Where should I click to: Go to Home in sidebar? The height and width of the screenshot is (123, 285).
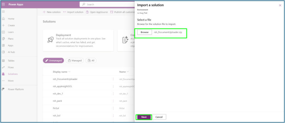11,19
